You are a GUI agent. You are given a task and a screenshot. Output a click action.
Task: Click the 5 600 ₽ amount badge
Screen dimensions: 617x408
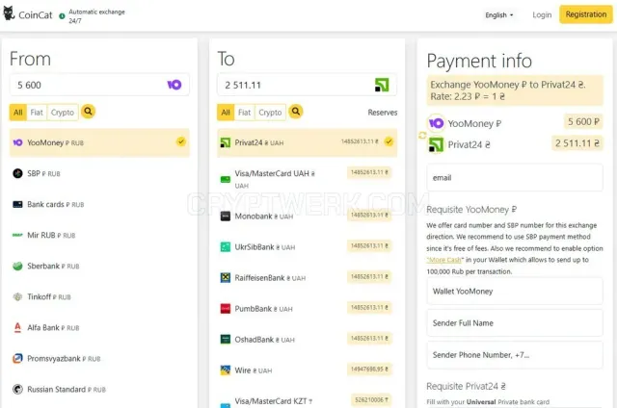click(583, 122)
